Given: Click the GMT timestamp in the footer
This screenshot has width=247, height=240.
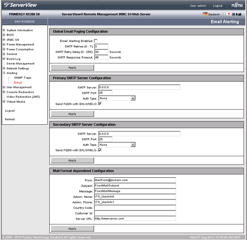Looking at the screenshot, I should coord(215,237).
